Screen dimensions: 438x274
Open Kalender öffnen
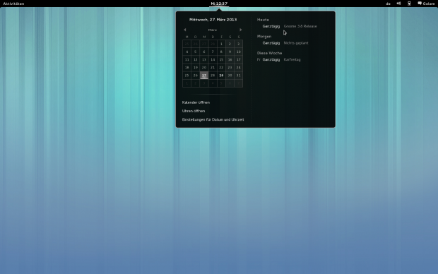(196, 102)
